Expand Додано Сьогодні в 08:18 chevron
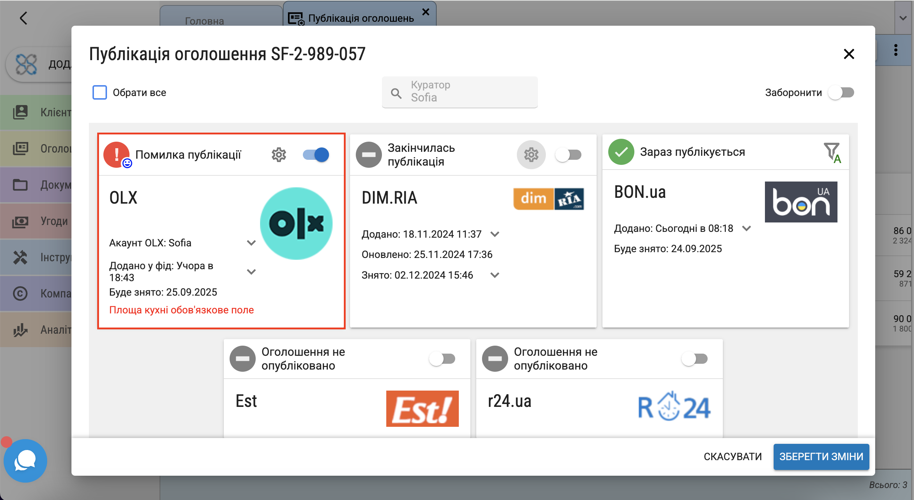Viewport: 914px width, 500px height. pyautogui.click(x=746, y=228)
